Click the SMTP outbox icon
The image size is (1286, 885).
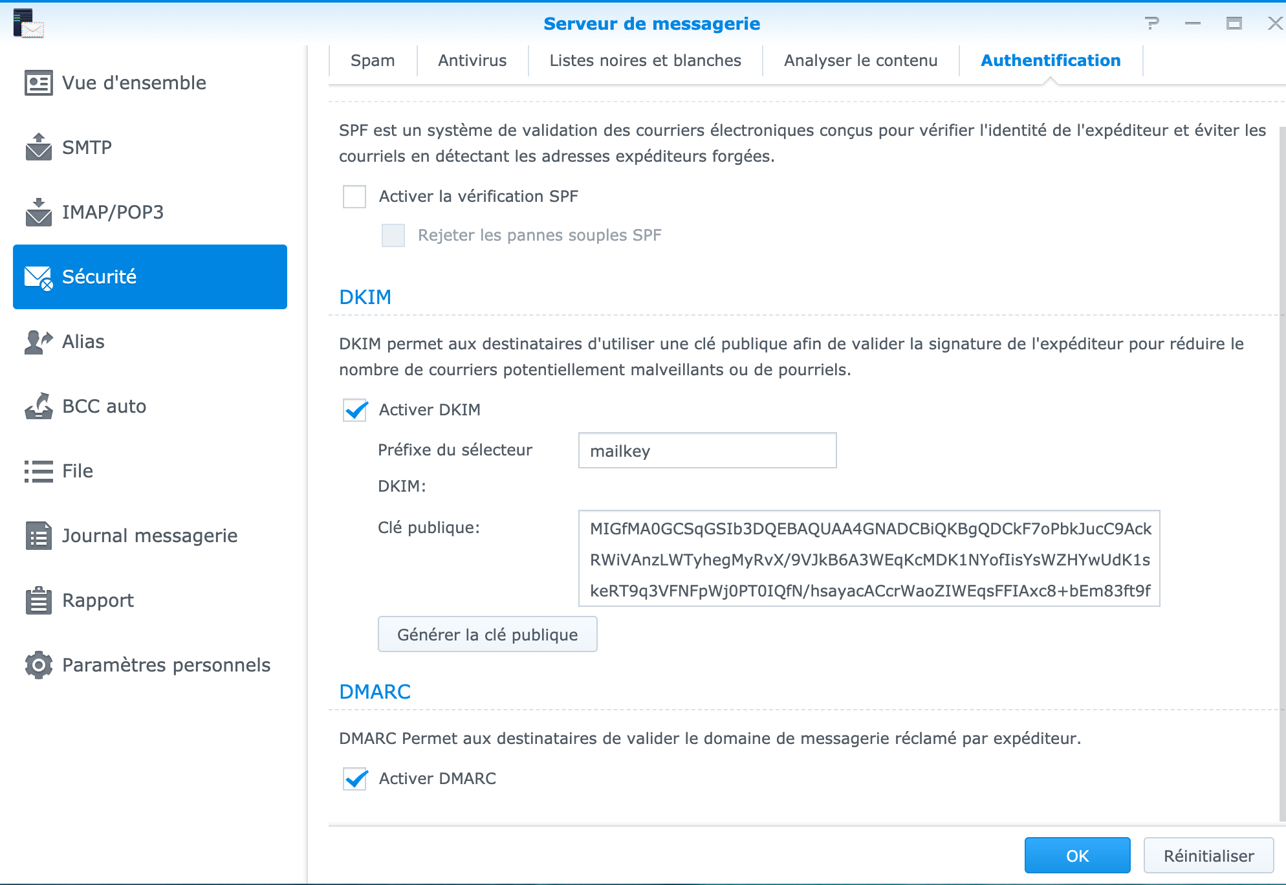[x=38, y=147]
